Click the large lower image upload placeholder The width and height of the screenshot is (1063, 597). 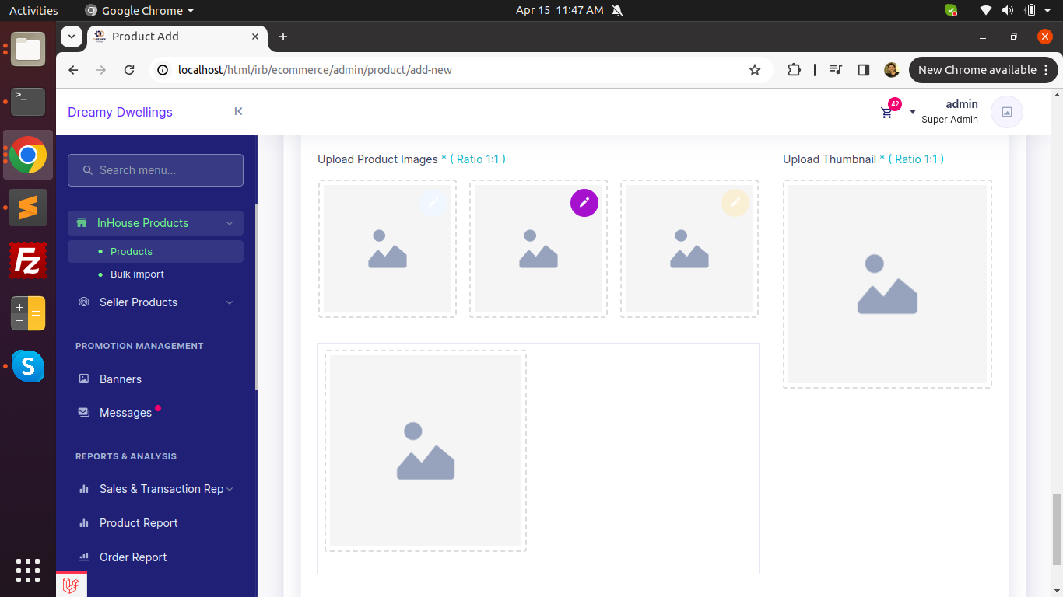(426, 451)
